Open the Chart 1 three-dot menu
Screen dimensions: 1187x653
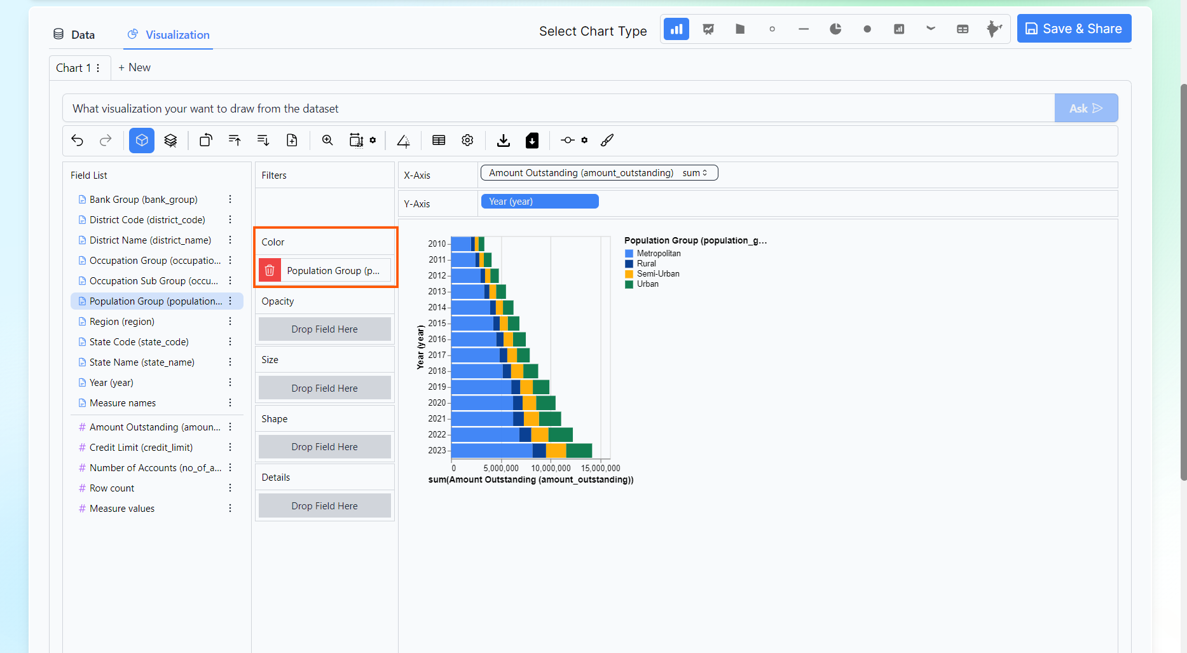[98, 68]
